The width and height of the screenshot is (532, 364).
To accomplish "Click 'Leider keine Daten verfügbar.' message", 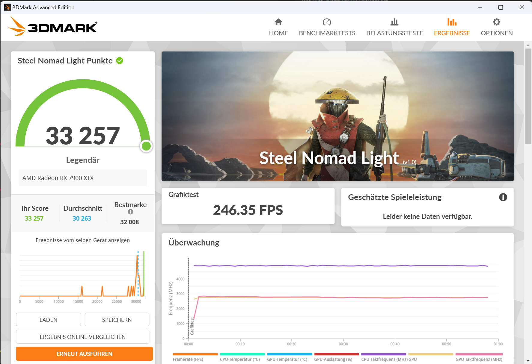I will [x=428, y=216].
